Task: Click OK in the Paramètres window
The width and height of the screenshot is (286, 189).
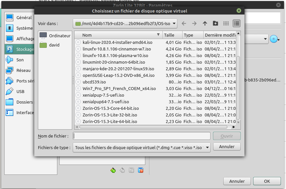Action: [x=267, y=181]
